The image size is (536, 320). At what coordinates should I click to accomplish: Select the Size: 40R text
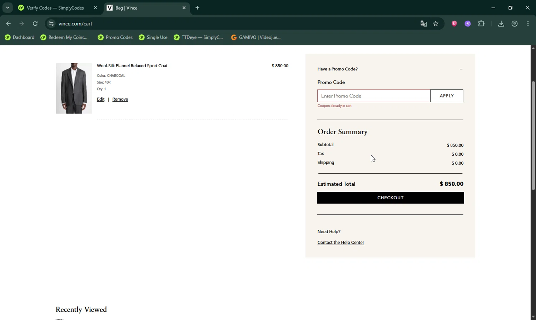pos(104,82)
